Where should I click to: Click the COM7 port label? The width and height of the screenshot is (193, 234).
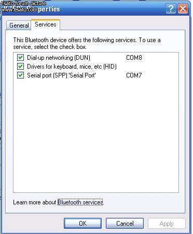(134, 75)
